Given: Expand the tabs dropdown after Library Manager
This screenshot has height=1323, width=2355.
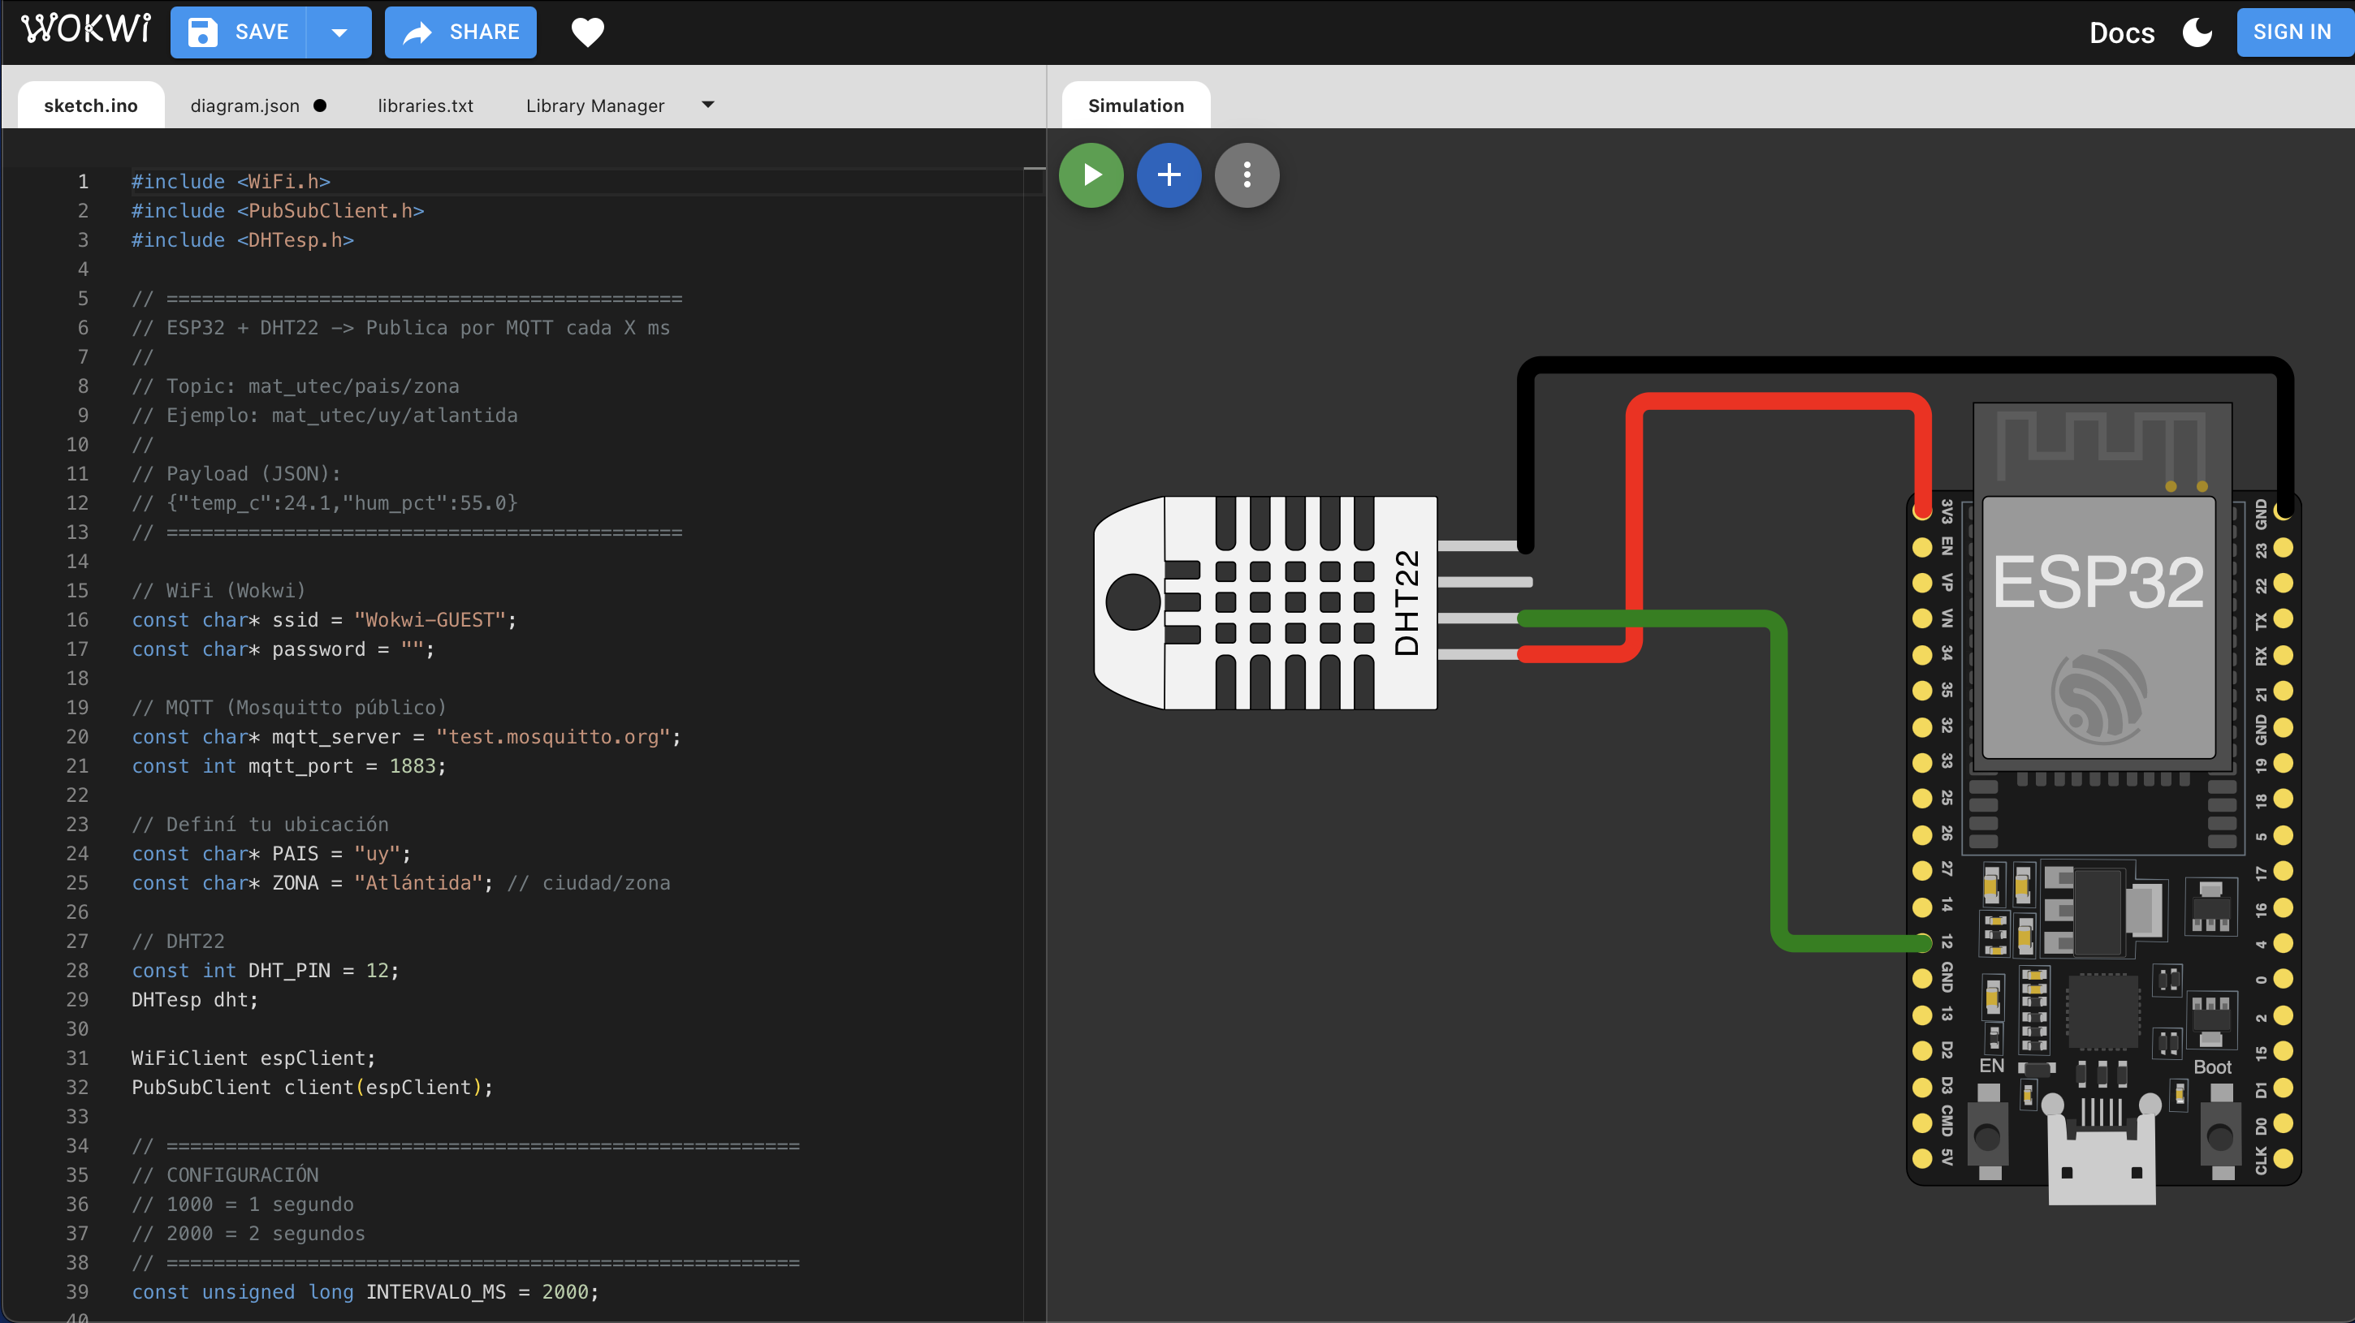Looking at the screenshot, I should click(x=707, y=105).
